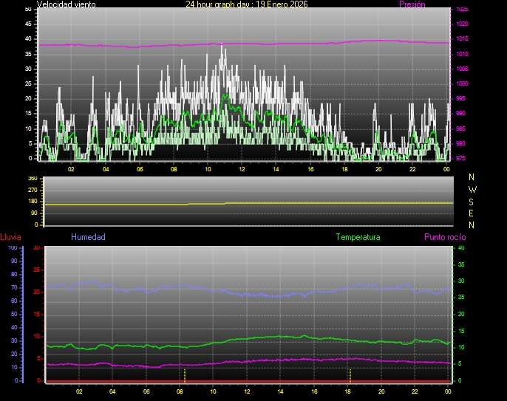Click the 180 value on wind direction axis

tap(32, 202)
